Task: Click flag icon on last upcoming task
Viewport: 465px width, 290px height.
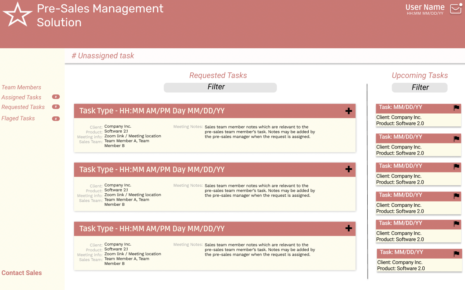Action: [x=457, y=254]
